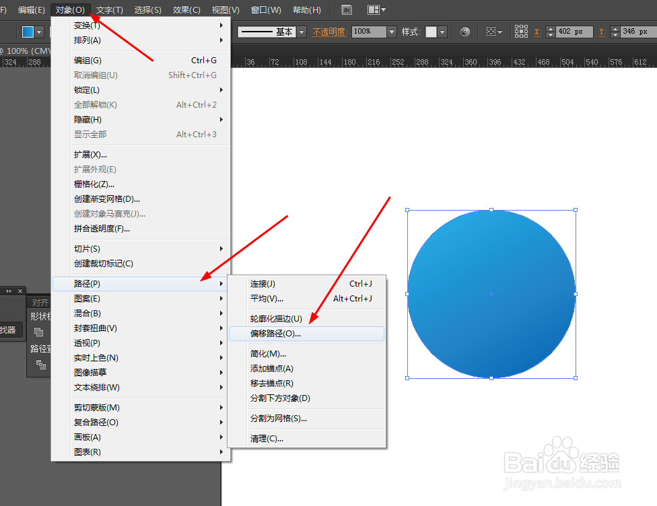Close the floating panel with X

click(x=20, y=291)
